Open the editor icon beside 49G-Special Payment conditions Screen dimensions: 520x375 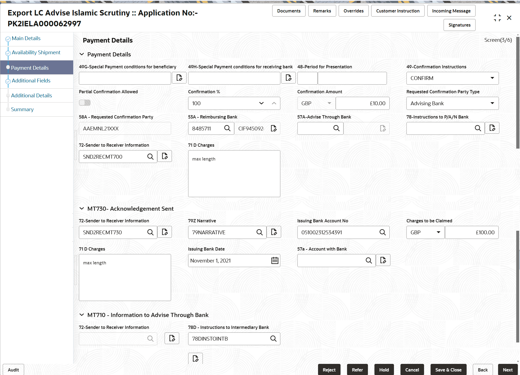click(x=179, y=78)
